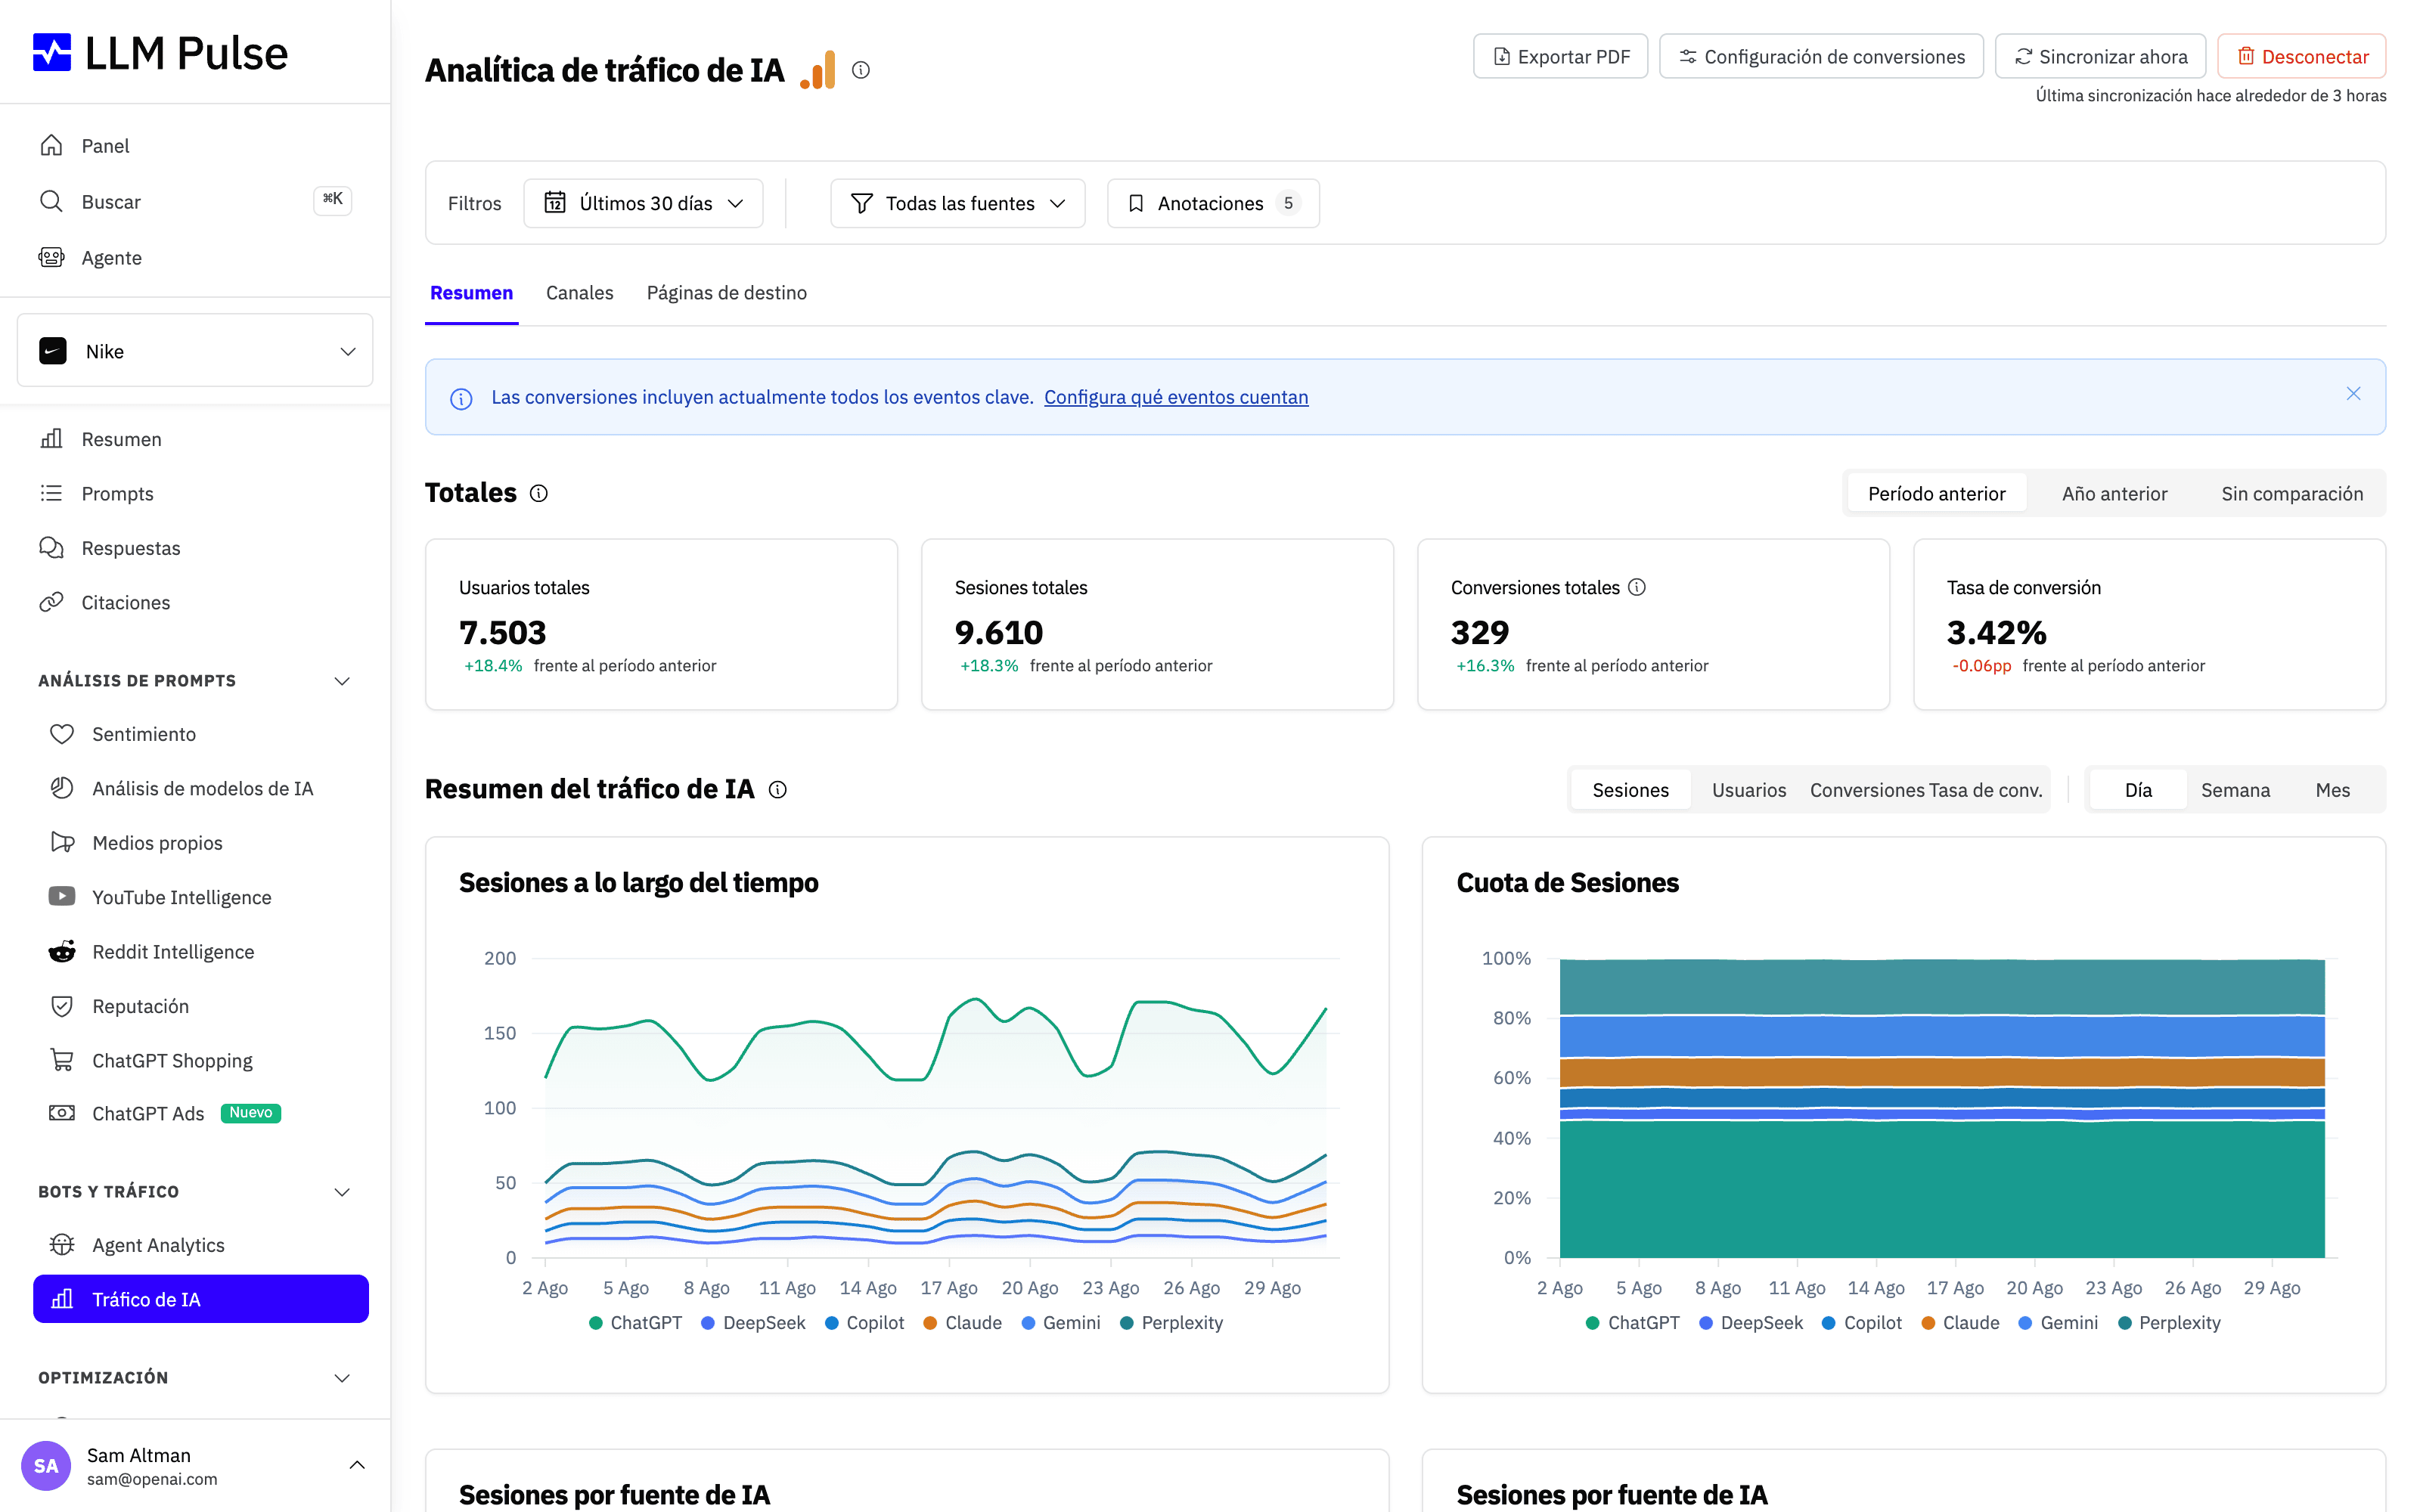Viewport: 2420px width, 1512px height.
Task: Switch chart metric to Tasa de conv.
Action: pyautogui.click(x=1985, y=790)
